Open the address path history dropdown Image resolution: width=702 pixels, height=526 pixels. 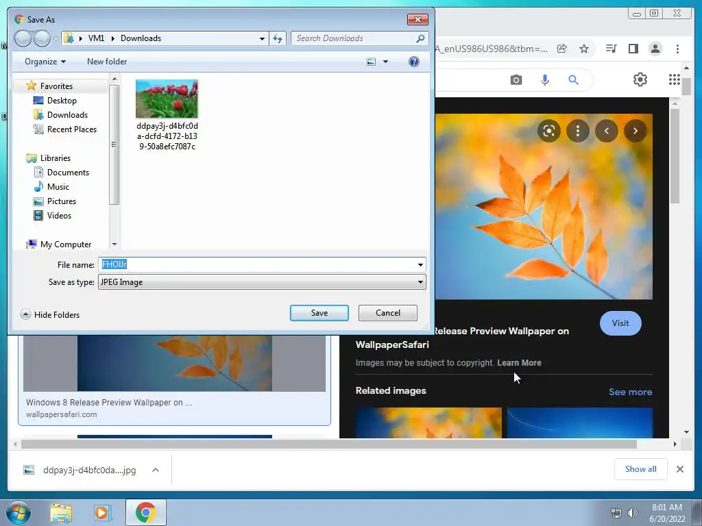coord(262,38)
